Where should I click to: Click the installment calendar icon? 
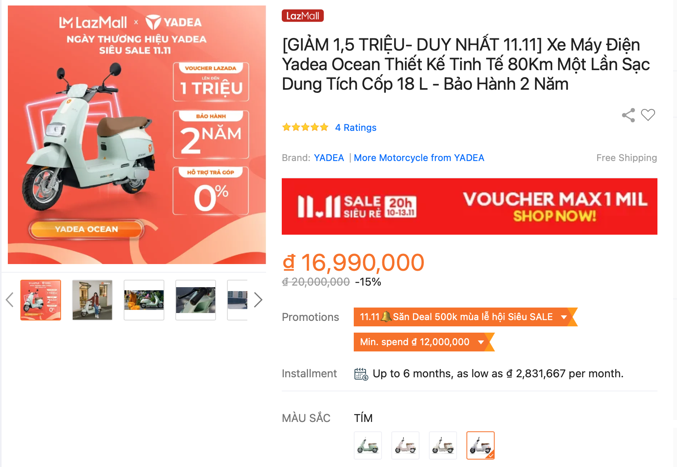click(x=361, y=374)
